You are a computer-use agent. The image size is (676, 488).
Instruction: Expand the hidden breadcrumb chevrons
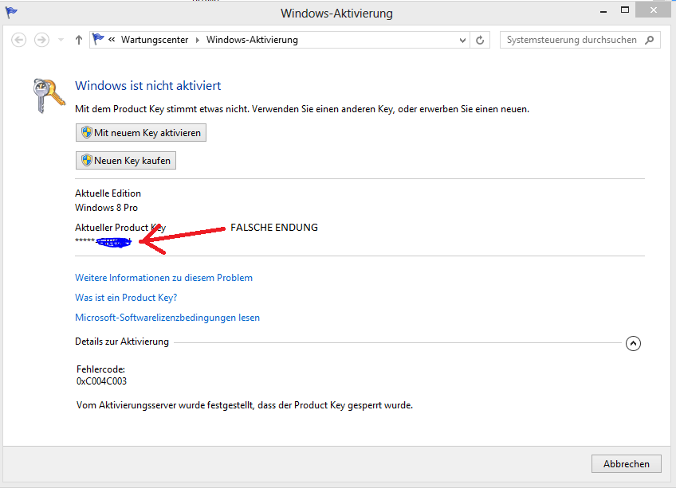coord(112,40)
